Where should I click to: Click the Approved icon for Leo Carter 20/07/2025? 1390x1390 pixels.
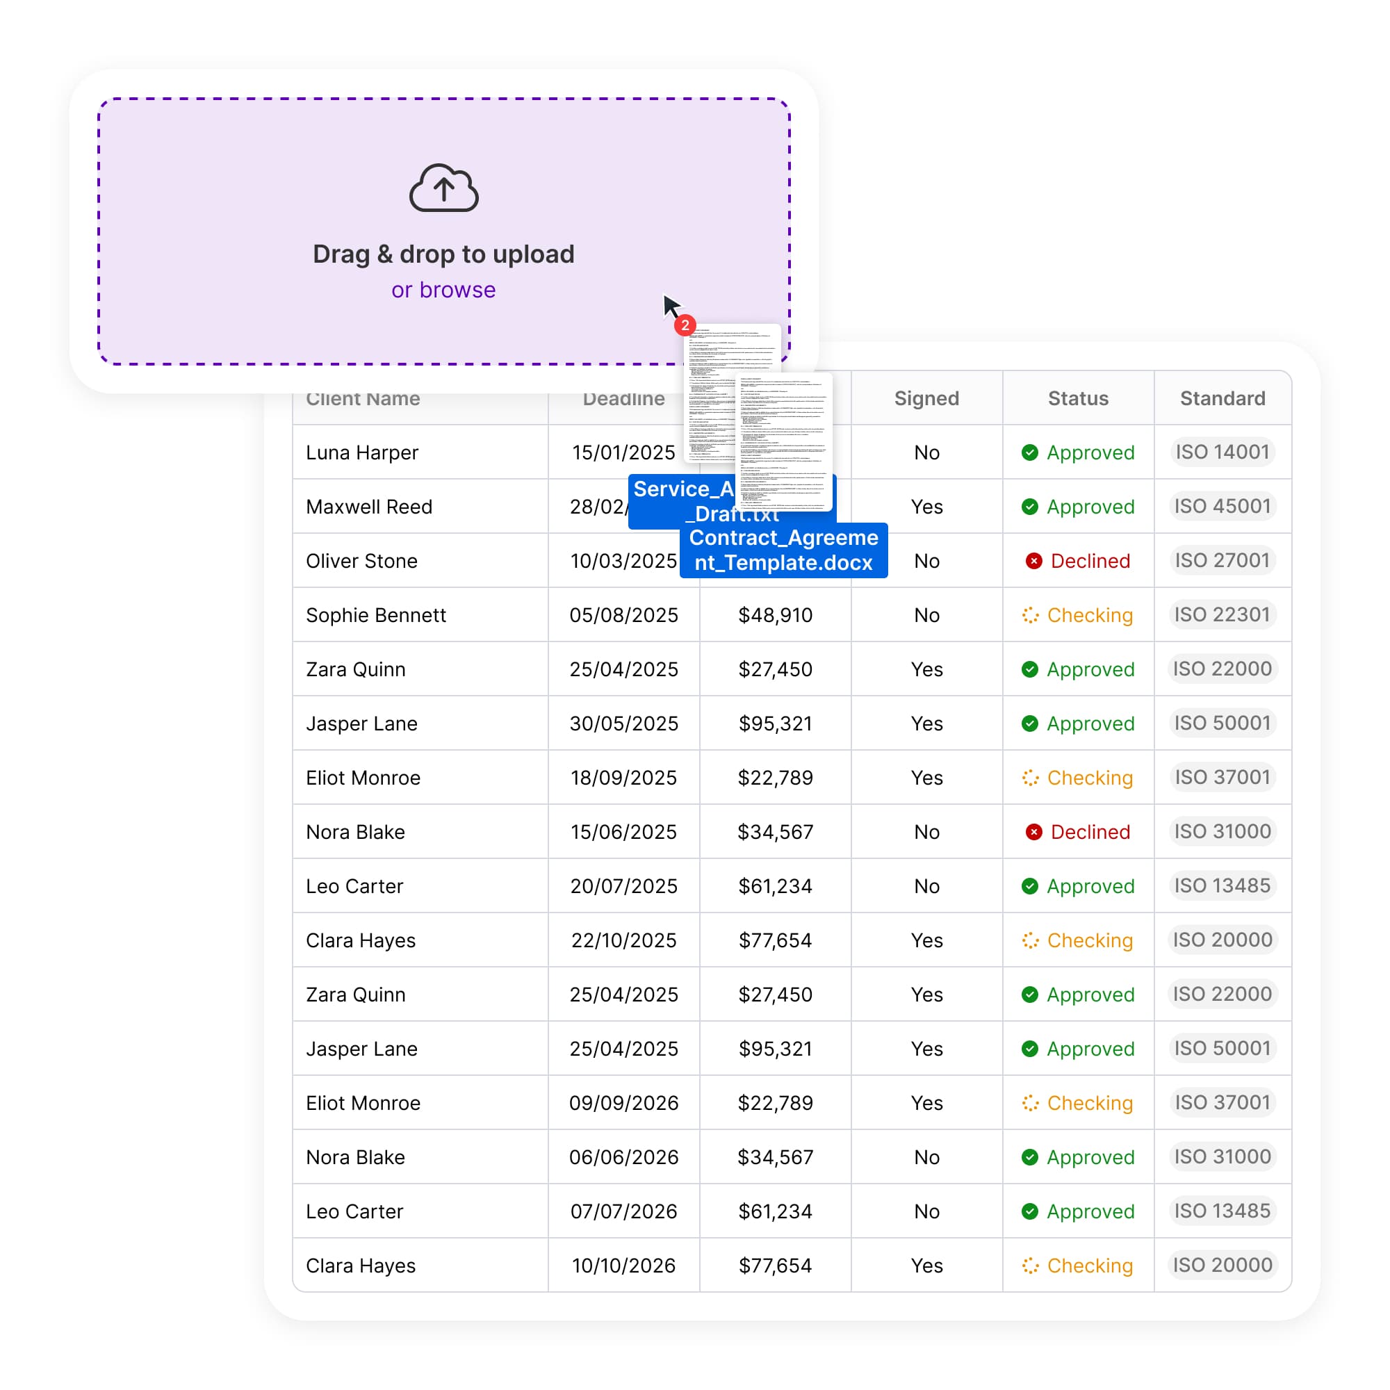(1029, 885)
